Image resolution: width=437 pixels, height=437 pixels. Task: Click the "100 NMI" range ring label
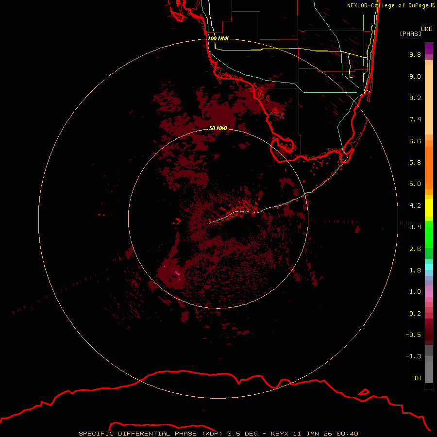tap(218, 38)
